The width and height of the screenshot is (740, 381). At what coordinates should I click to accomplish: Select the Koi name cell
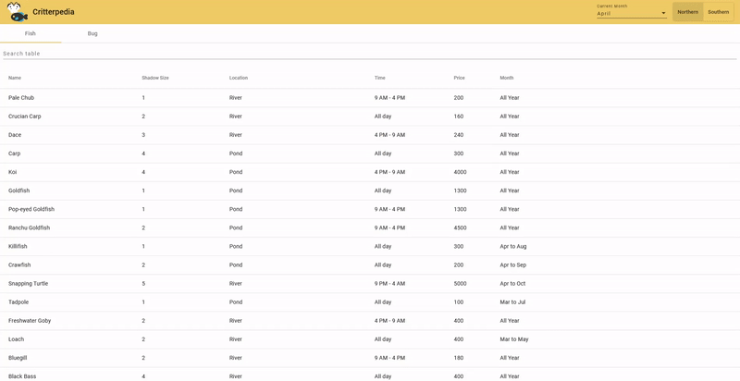point(12,172)
